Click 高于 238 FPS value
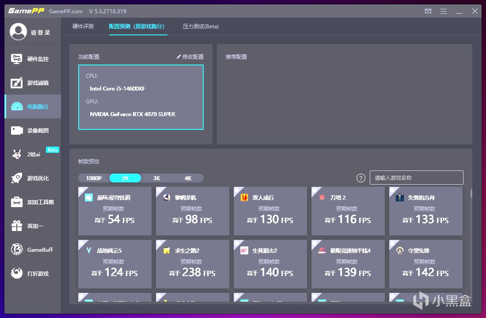Viewport: 486px width, 318px height. (x=192, y=273)
